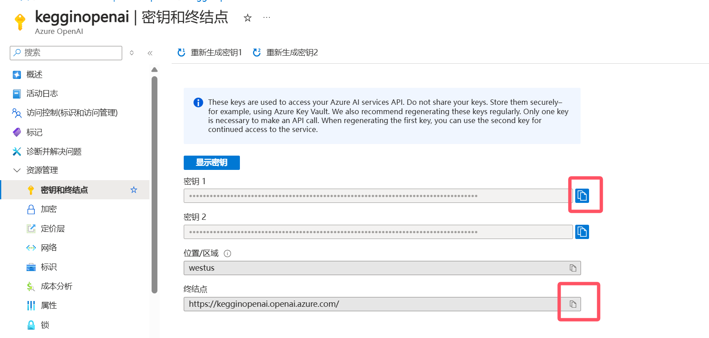Image resolution: width=709 pixels, height=338 pixels.
Task: Copy key 2 to clipboard
Action: pyautogui.click(x=582, y=231)
